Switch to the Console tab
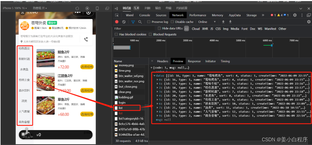 click(x=145, y=15)
